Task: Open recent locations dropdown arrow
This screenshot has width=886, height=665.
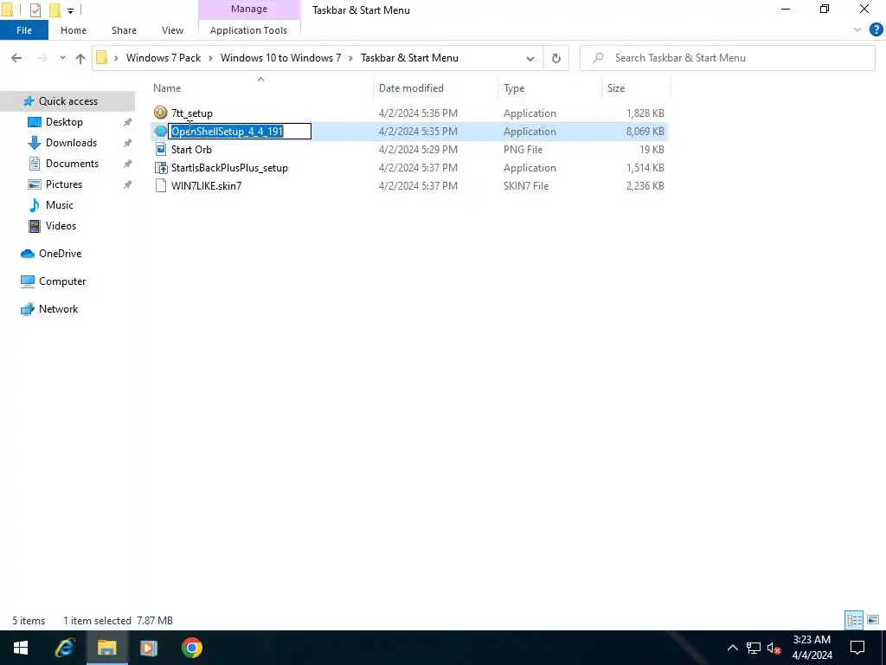Action: [62, 58]
